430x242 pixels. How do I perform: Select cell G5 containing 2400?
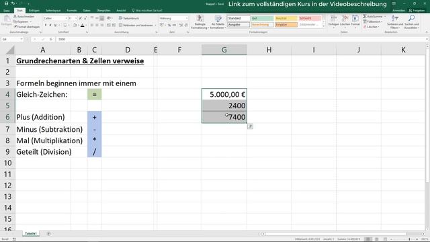224,106
